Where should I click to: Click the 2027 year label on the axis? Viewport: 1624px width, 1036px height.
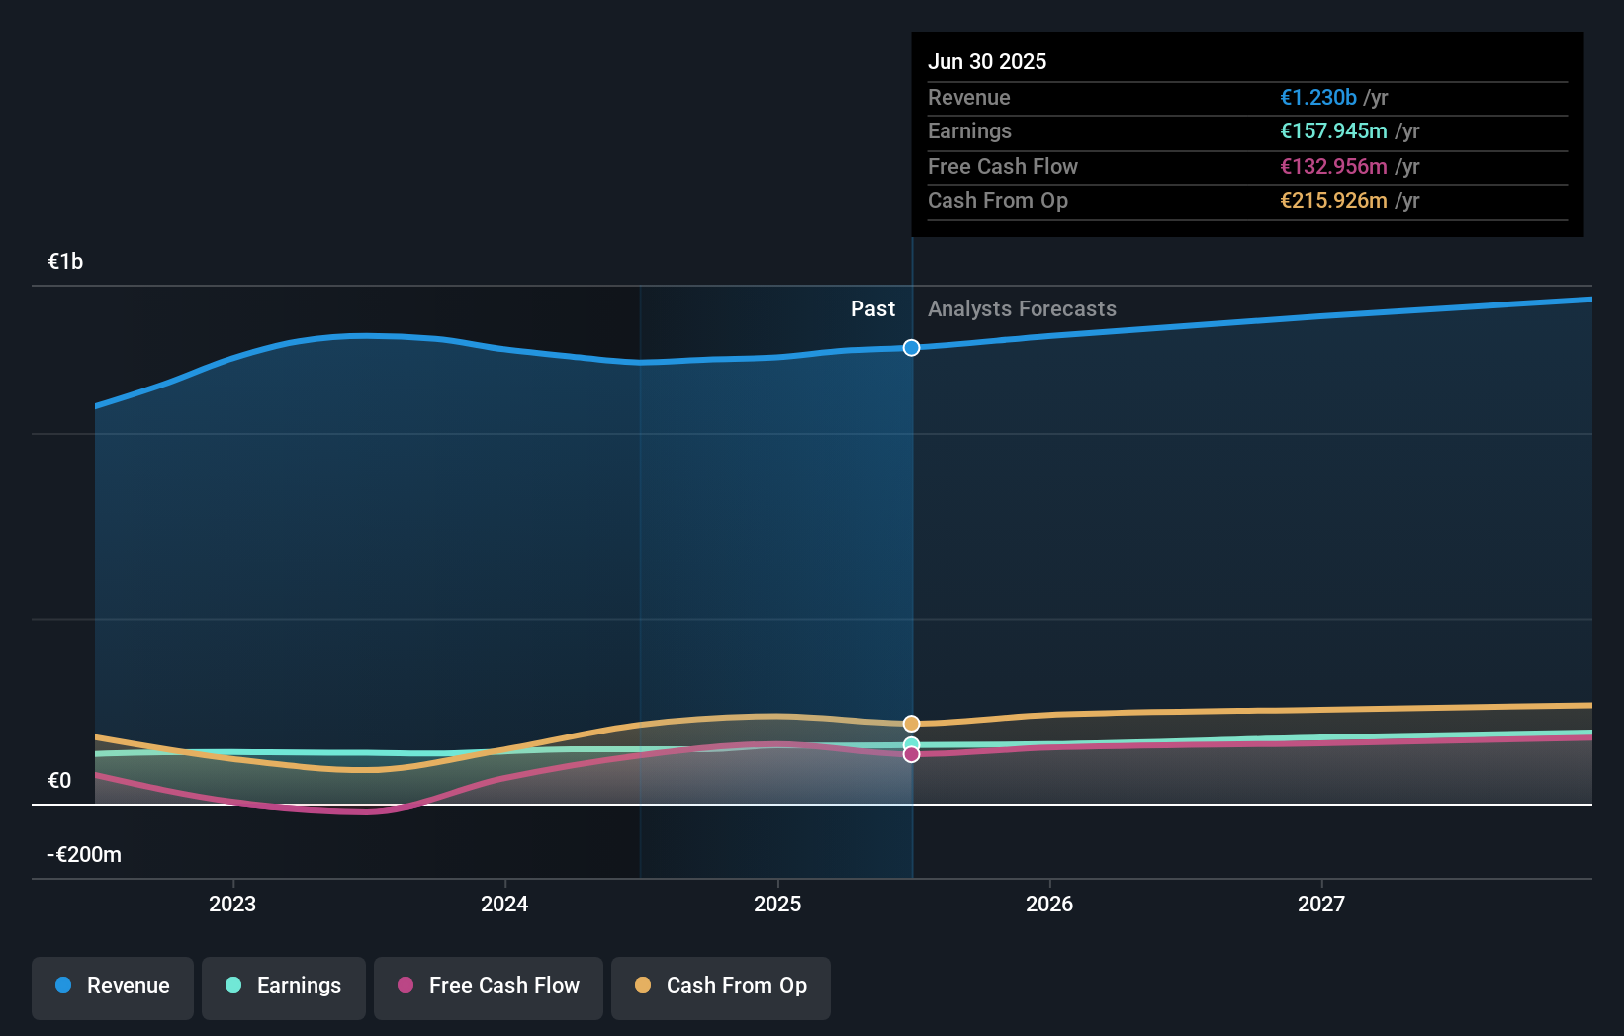[x=1322, y=903]
